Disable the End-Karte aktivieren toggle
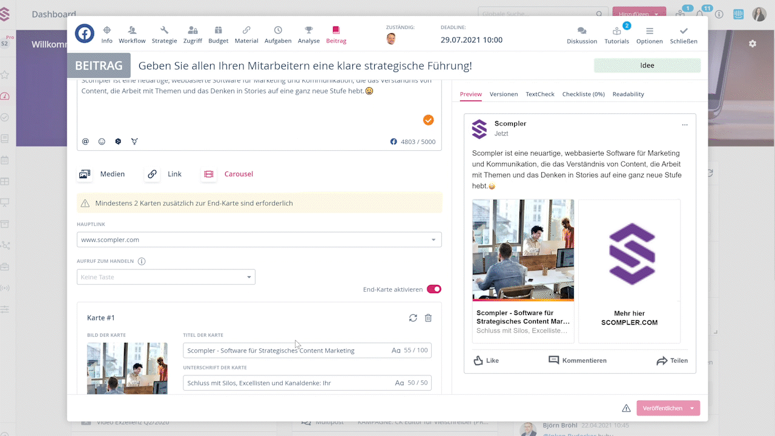775x436 pixels. tap(434, 289)
